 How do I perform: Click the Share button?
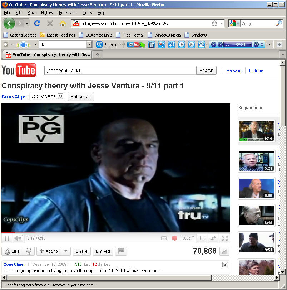pyautogui.click(x=81, y=251)
